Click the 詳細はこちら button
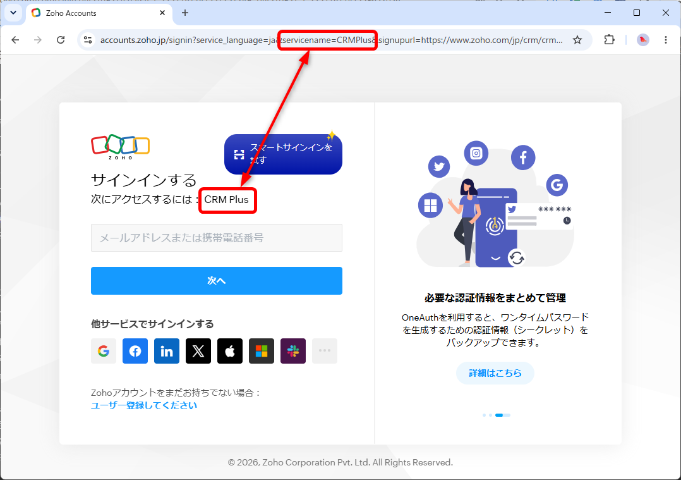The height and width of the screenshot is (480, 681). pos(495,373)
